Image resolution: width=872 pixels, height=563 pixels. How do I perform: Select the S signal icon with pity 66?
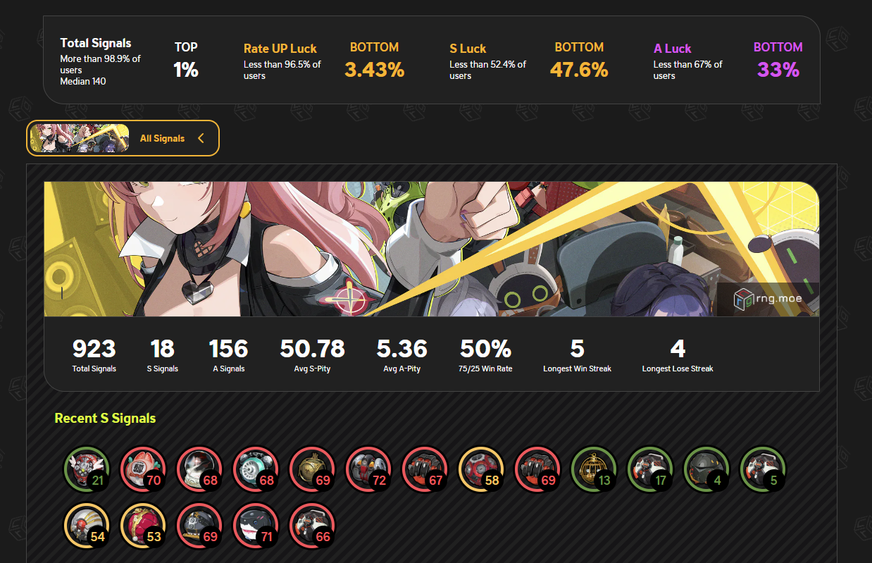pyautogui.click(x=312, y=526)
